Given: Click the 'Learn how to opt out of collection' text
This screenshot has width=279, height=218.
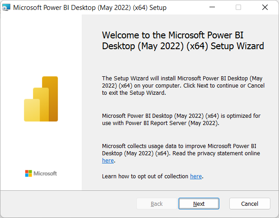Looking at the screenshot, I should (x=145, y=176).
